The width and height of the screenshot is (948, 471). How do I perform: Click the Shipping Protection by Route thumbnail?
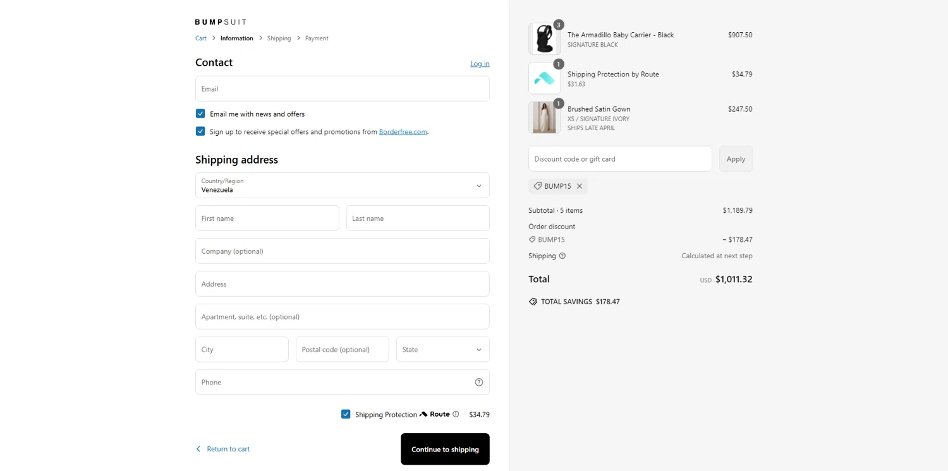pyautogui.click(x=544, y=78)
